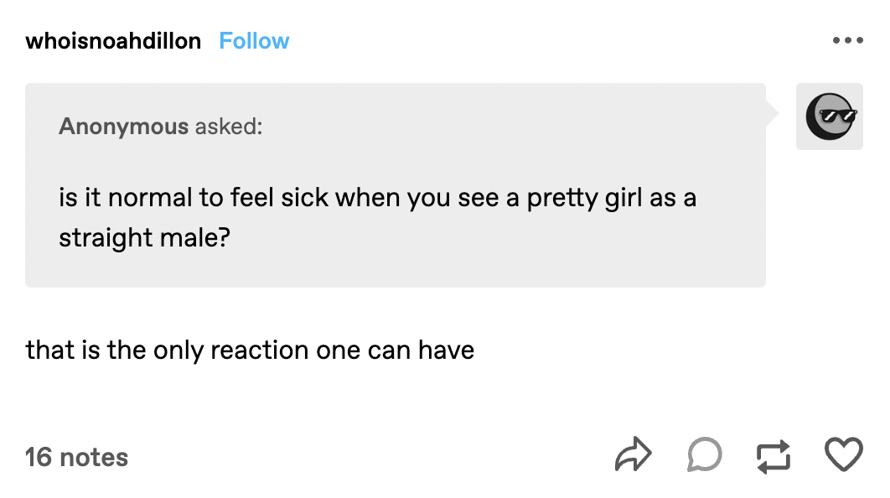This screenshot has height=498, width=890.
Task: Click the word asked: after Anonymous
Action: tap(229, 127)
